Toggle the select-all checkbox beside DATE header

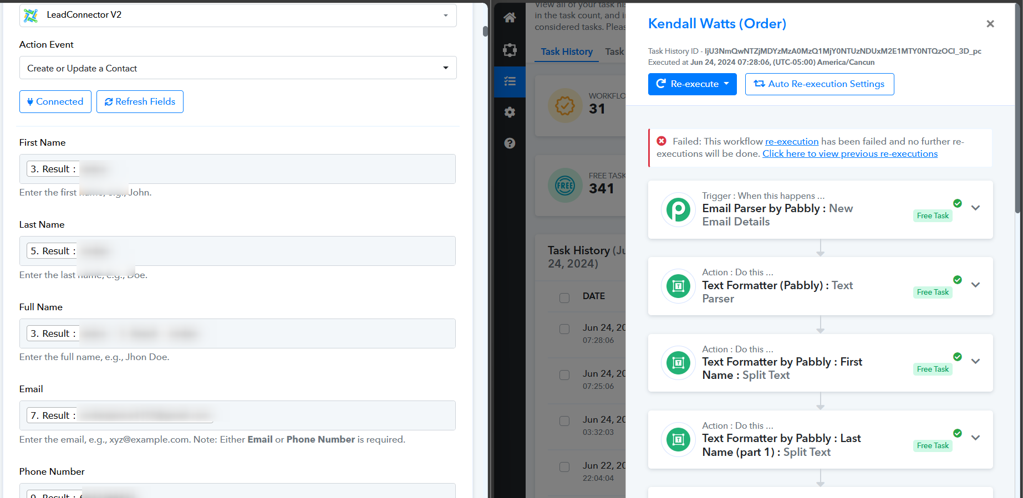coord(564,298)
